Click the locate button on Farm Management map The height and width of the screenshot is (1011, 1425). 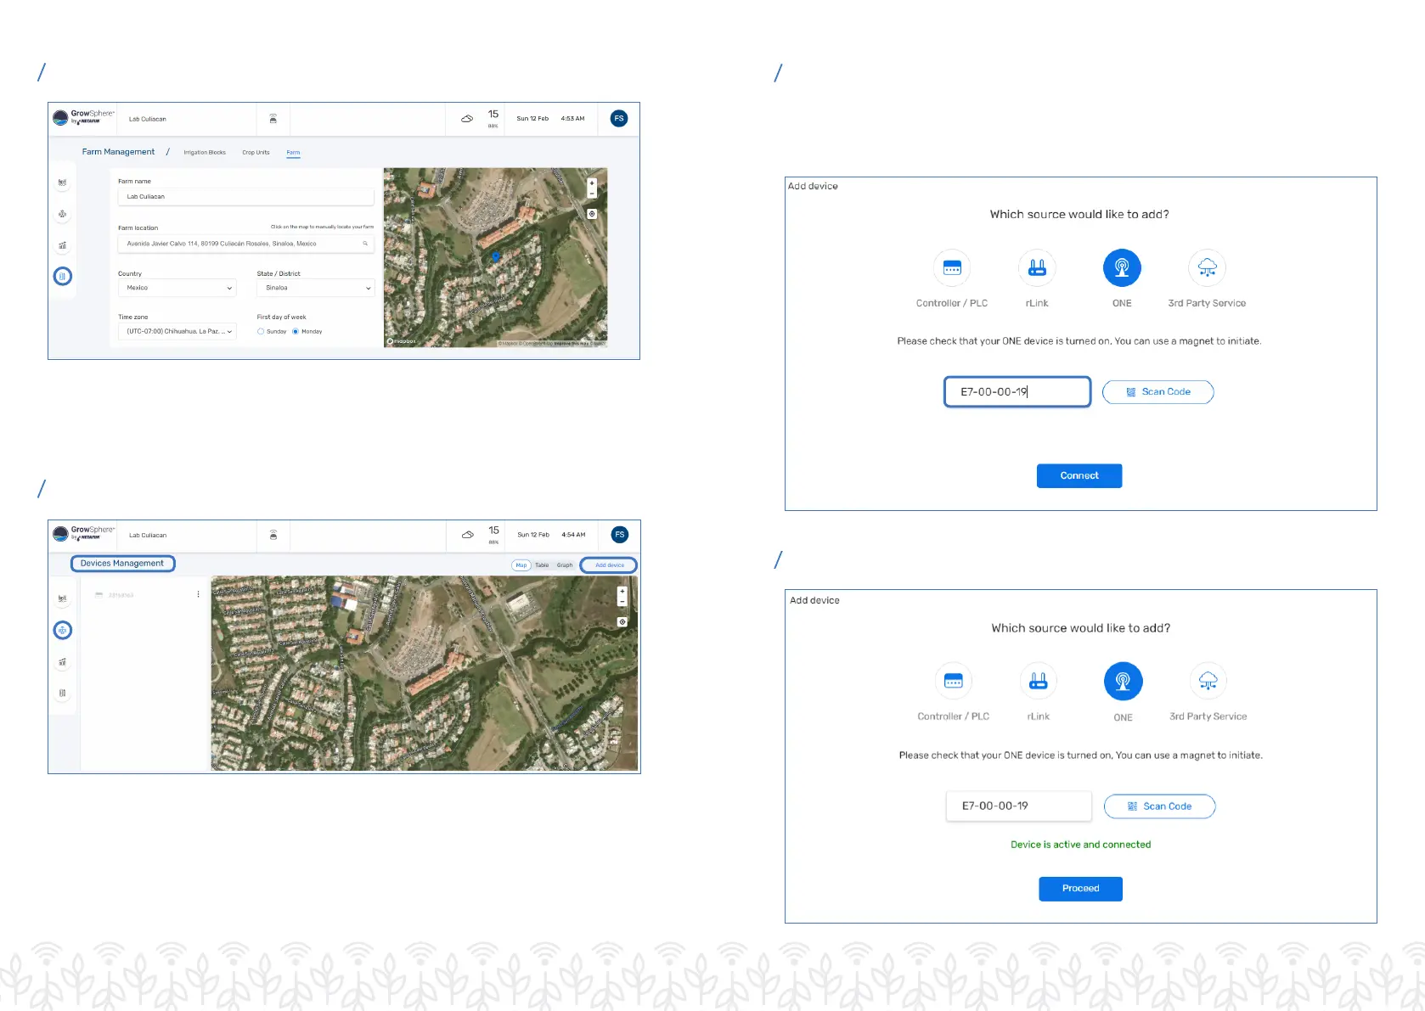coord(592,214)
